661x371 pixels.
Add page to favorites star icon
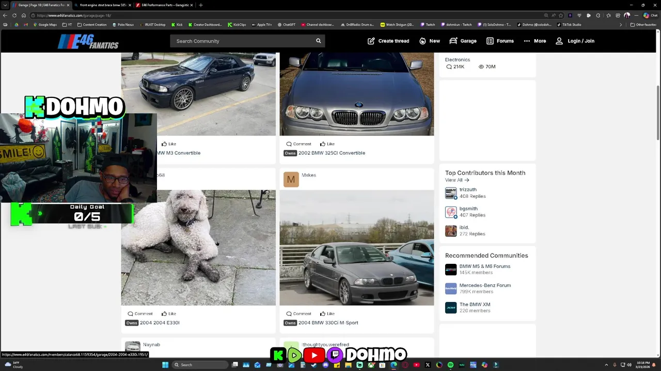(561, 15)
